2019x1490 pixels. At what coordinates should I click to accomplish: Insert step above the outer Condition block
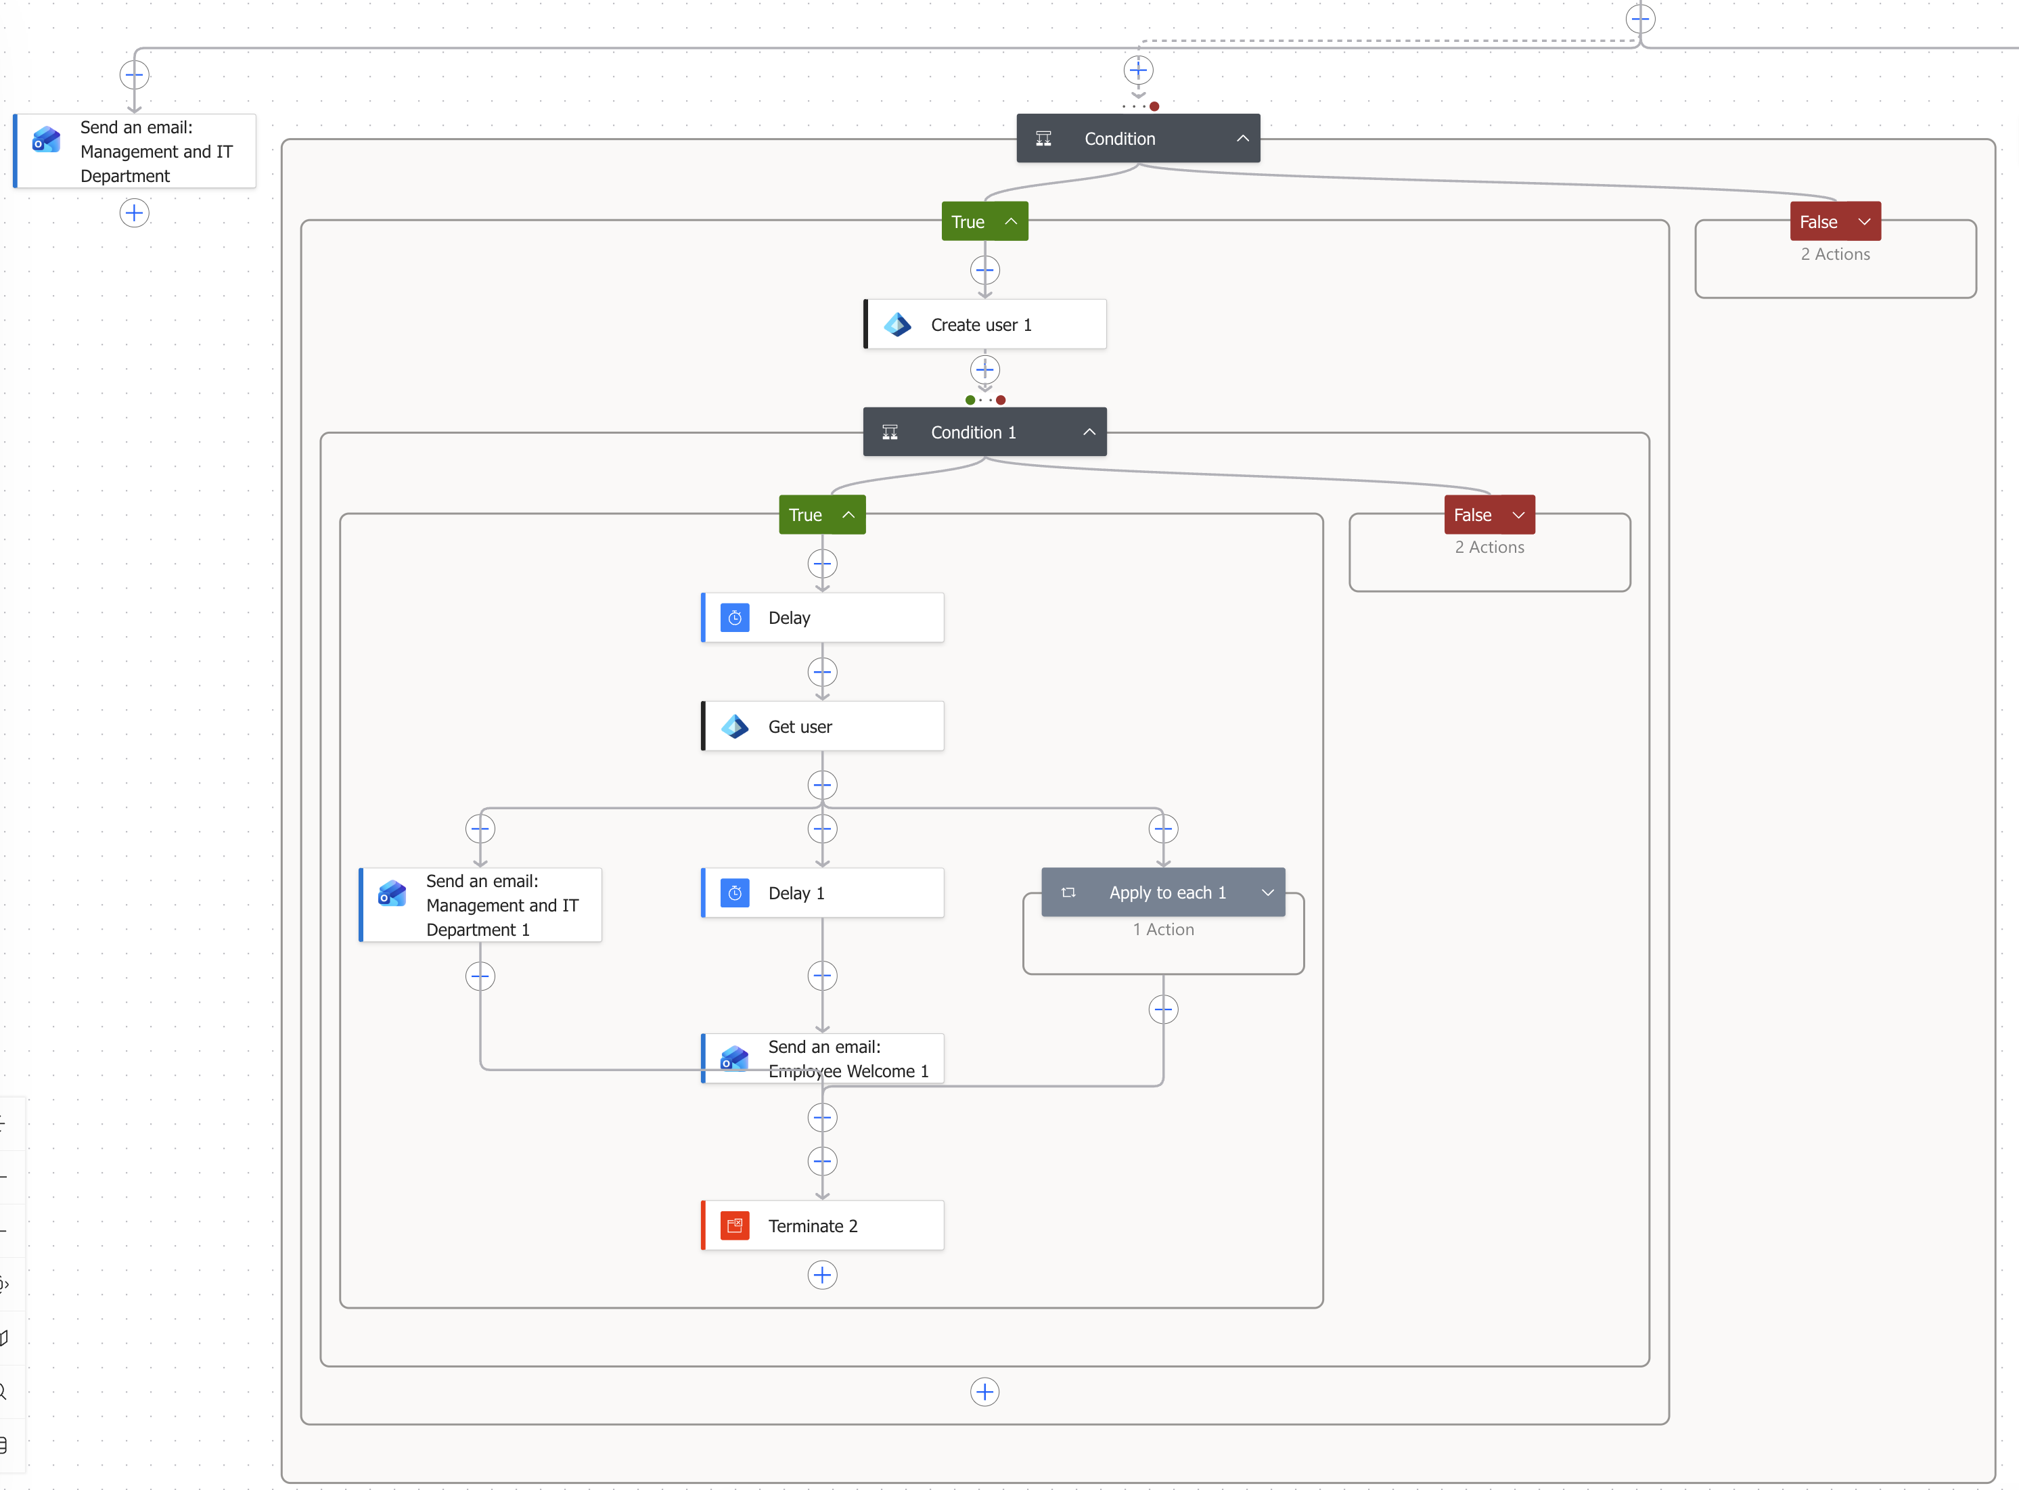point(1138,70)
